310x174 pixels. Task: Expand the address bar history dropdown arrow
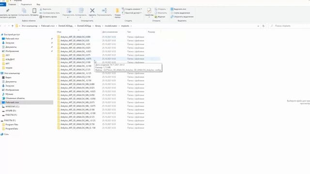(258, 26)
